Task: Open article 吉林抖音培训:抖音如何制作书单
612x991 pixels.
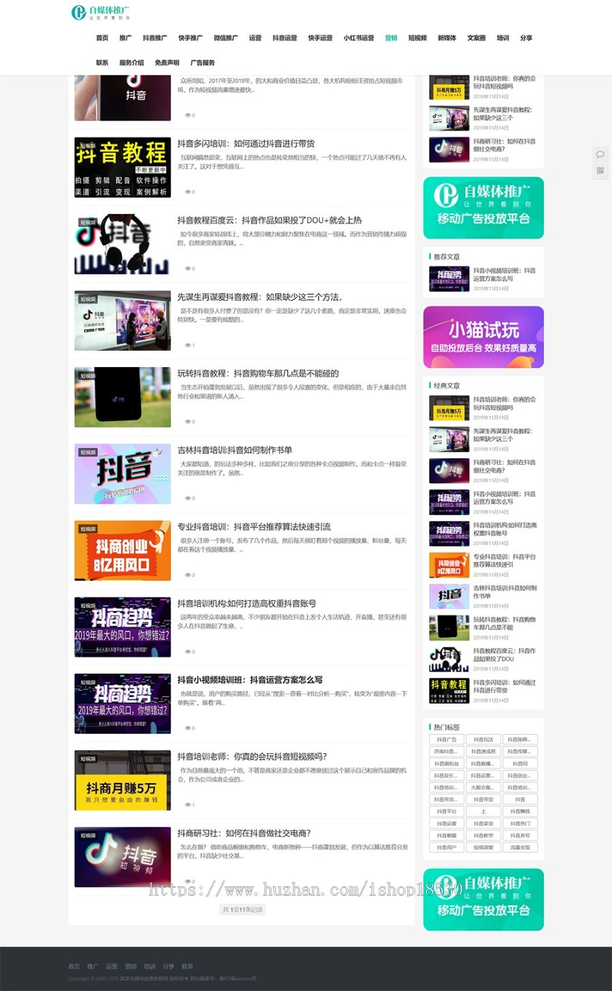Action: pyautogui.click(x=235, y=450)
